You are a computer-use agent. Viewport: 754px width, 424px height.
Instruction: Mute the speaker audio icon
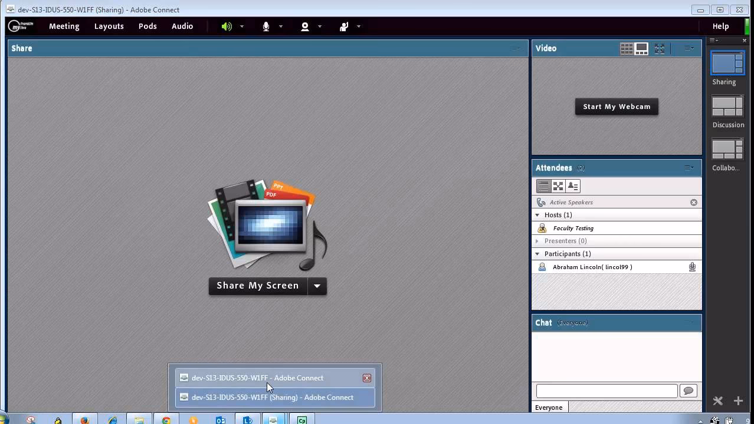tap(227, 26)
